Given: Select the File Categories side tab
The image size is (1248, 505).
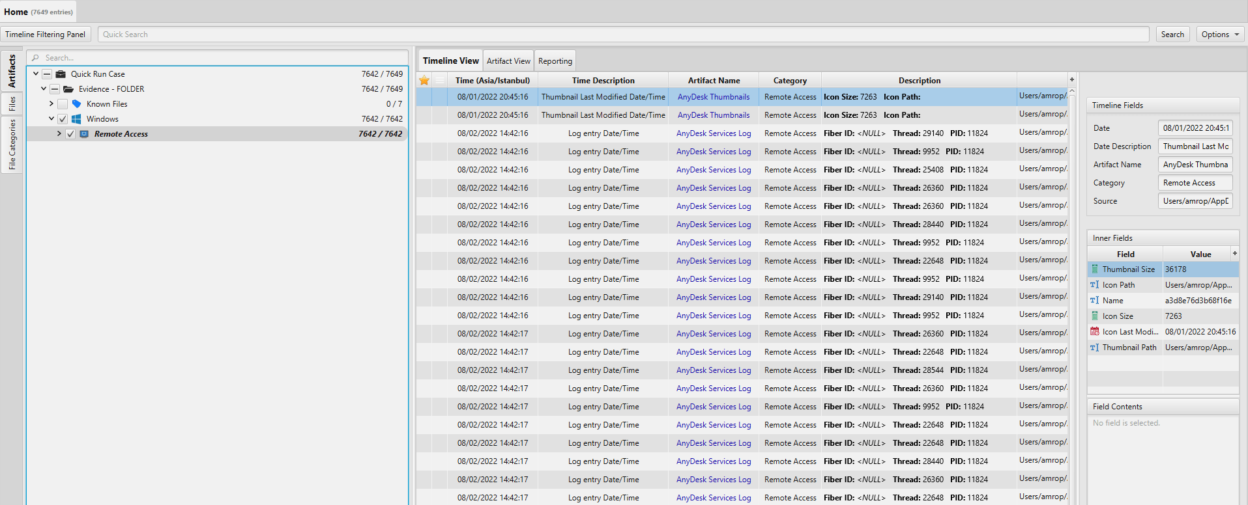Looking at the screenshot, I should (x=12, y=144).
